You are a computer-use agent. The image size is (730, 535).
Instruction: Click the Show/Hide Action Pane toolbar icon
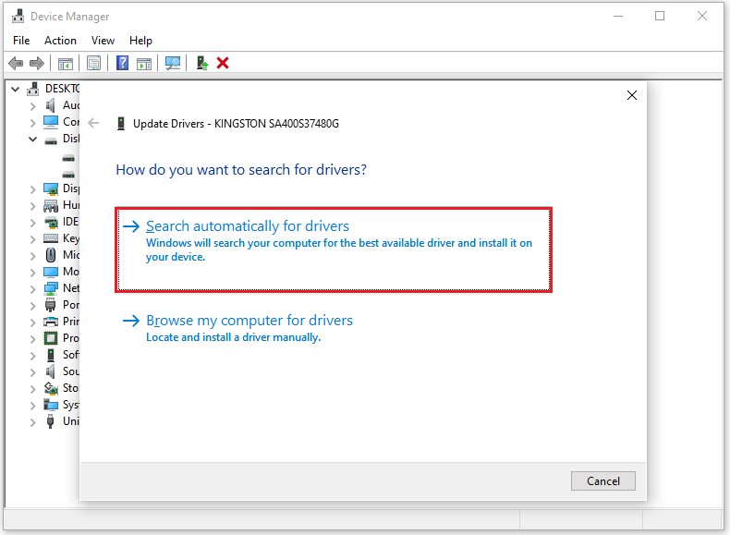click(x=144, y=64)
